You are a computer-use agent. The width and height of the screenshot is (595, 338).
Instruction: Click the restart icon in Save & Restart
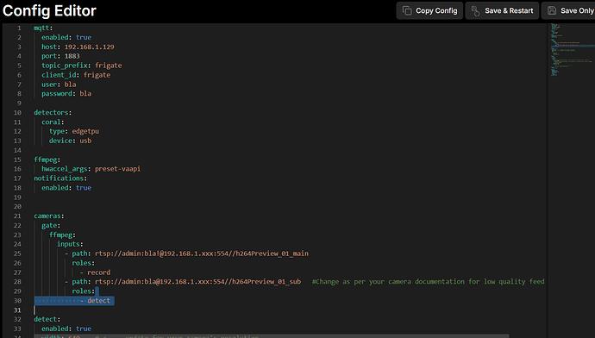pyautogui.click(x=475, y=10)
